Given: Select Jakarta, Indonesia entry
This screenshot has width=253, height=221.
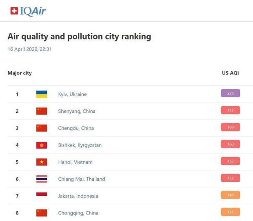Looking at the screenshot, I should [x=78, y=196].
